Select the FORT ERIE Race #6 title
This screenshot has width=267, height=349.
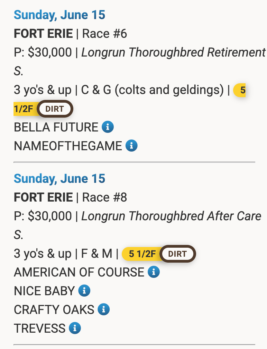pyautogui.click(x=70, y=34)
